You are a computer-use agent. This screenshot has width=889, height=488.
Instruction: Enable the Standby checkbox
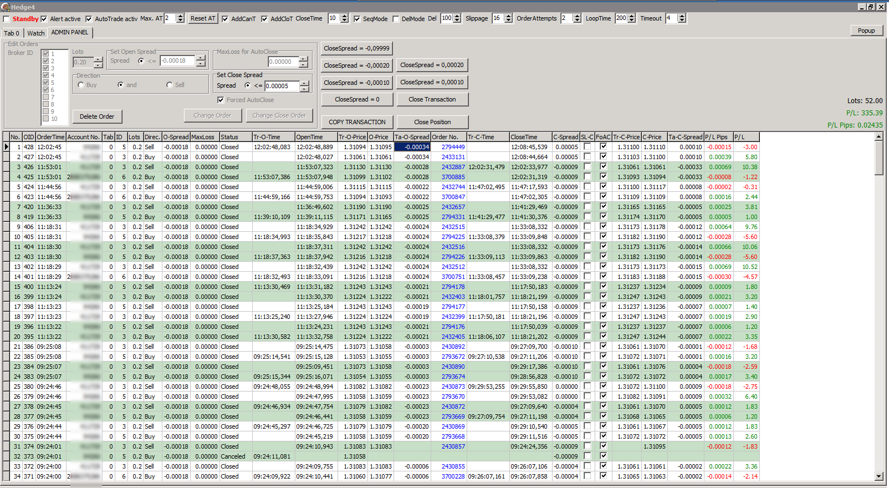pyautogui.click(x=7, y=19)
